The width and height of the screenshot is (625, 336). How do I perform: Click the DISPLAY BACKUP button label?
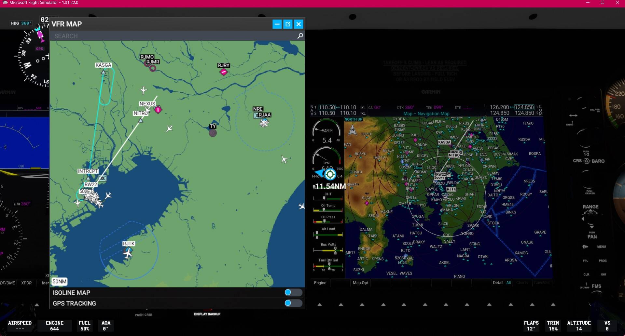tap(207, 314)
